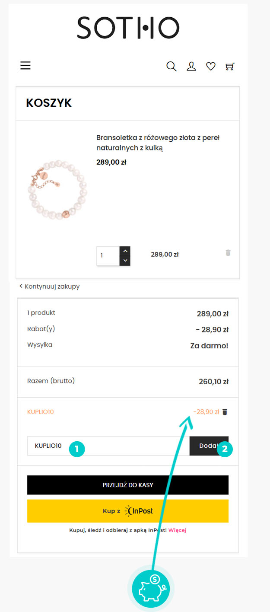Viewport: 270px width, 612px height.
Task: Increase product quantity with up arrow
Action: pyautogui.click(x=125, y=251)
